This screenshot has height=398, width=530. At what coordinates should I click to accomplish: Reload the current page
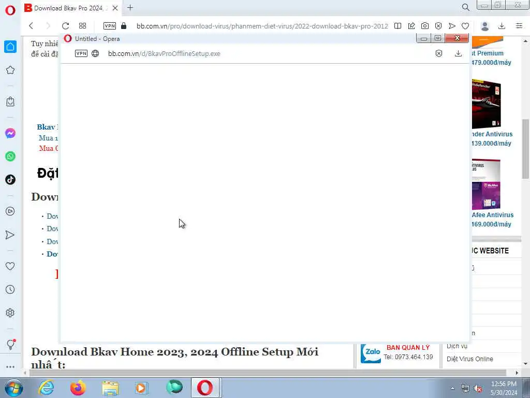click(x=65, y=26)
